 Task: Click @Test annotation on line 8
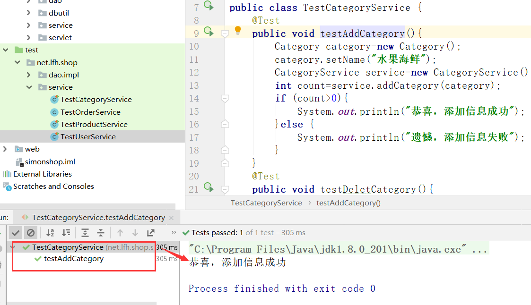[266, 21]
